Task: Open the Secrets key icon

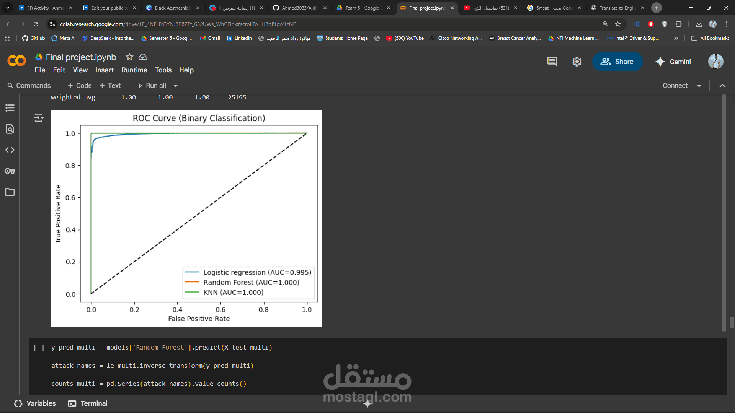Action: tap(10, 171)
